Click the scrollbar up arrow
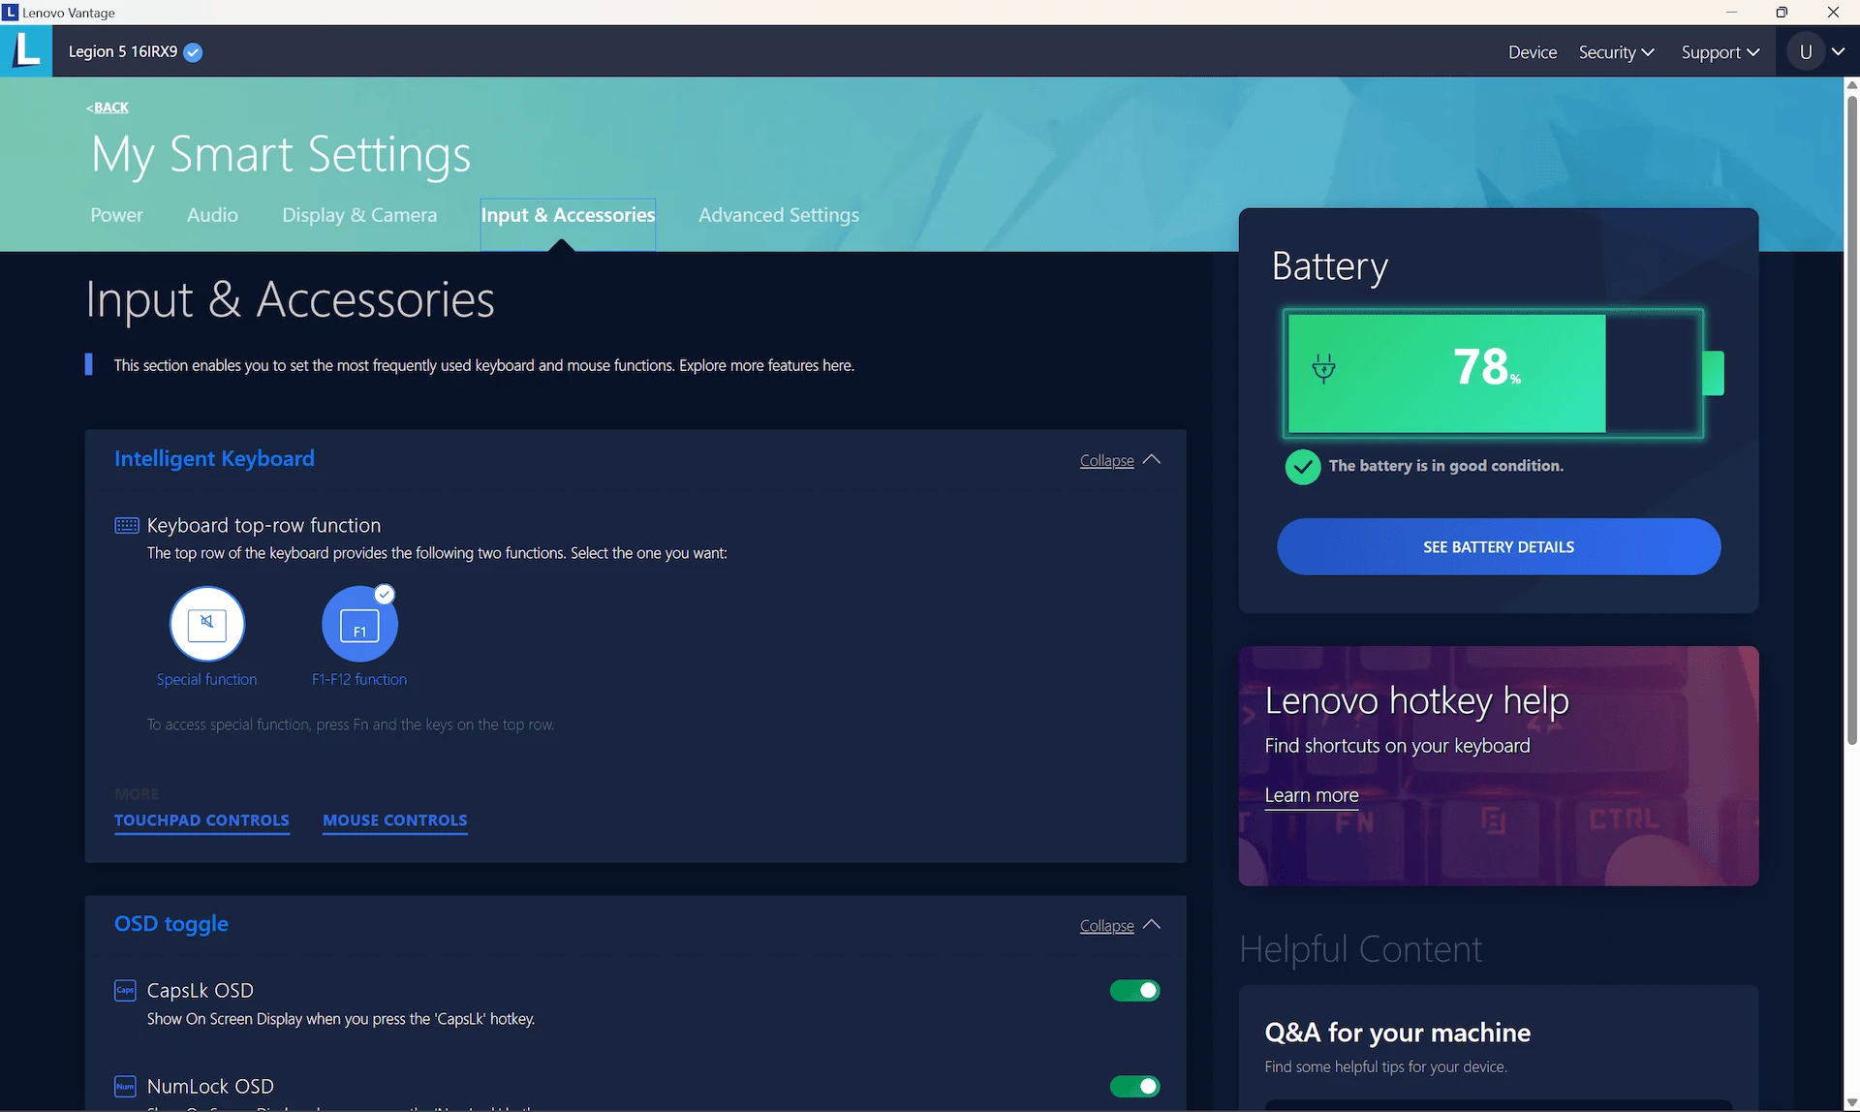This screenshot has height=1112, width=1860. point(1852,85)
